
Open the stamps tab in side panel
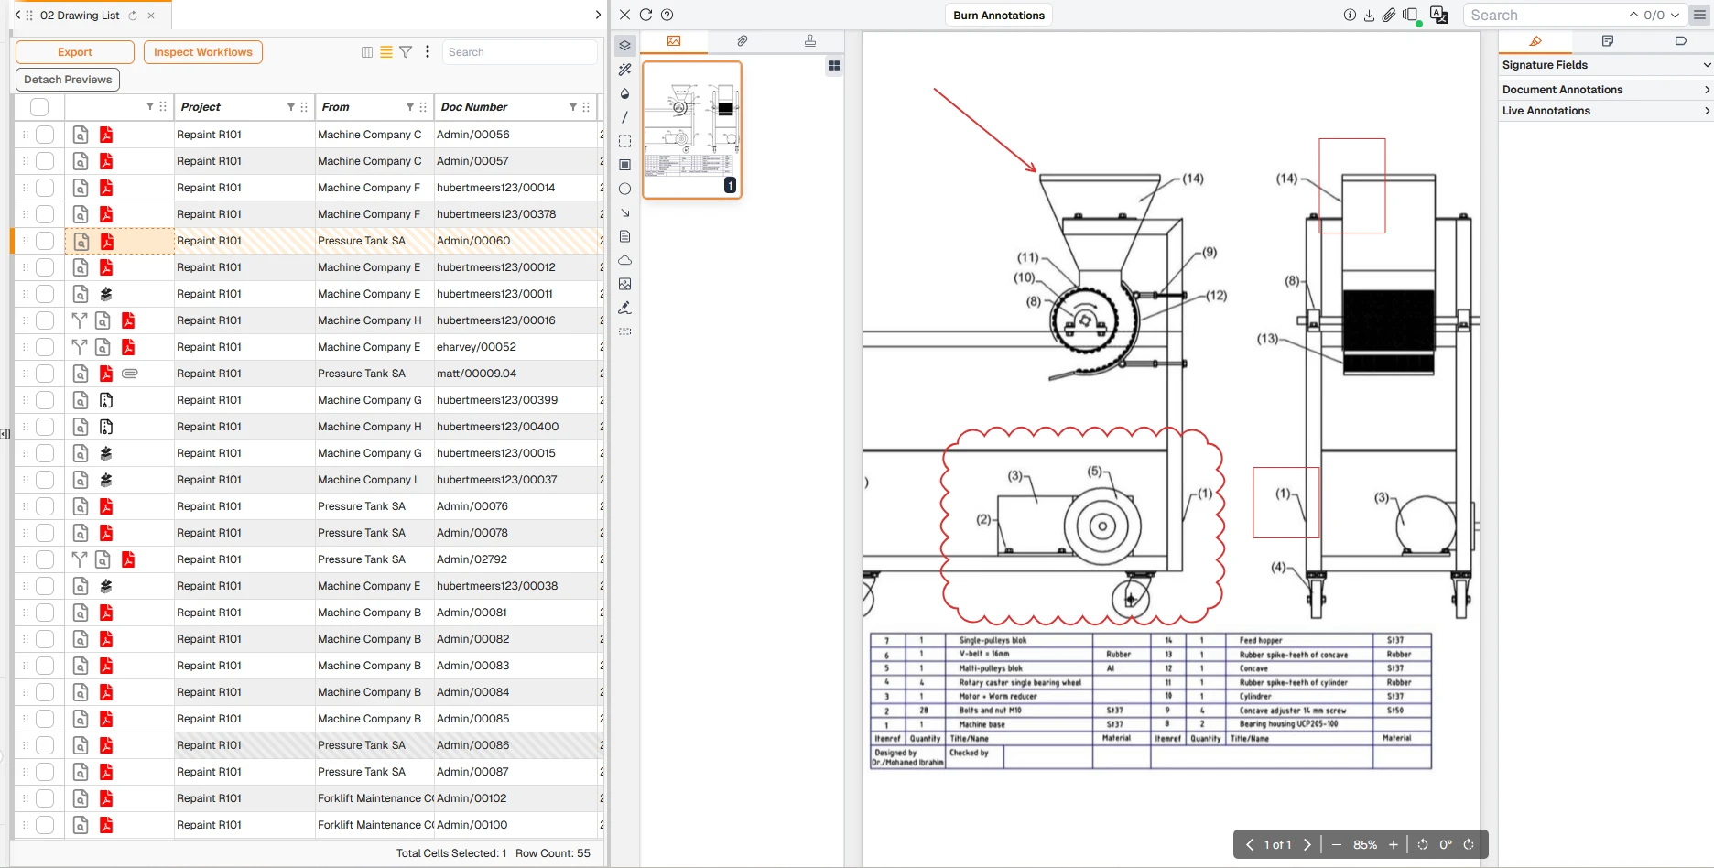810,41
